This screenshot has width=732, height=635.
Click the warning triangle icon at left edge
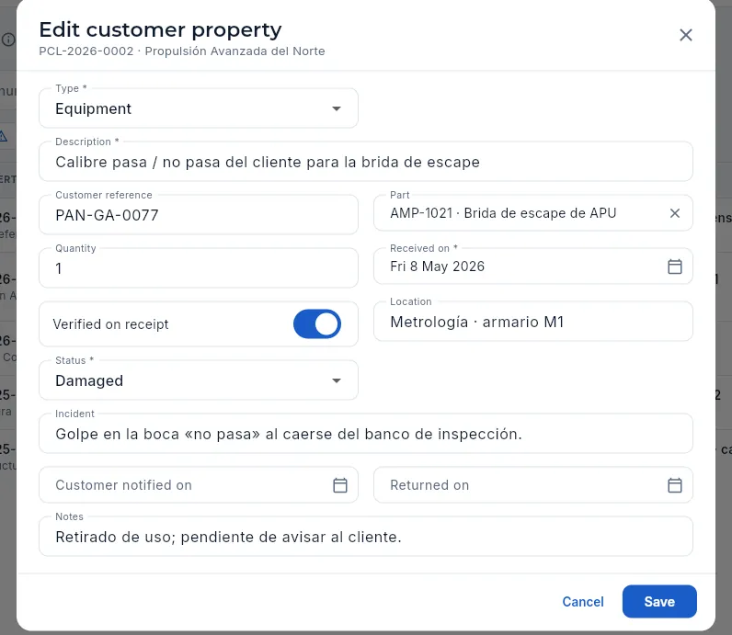pos(3,136)
